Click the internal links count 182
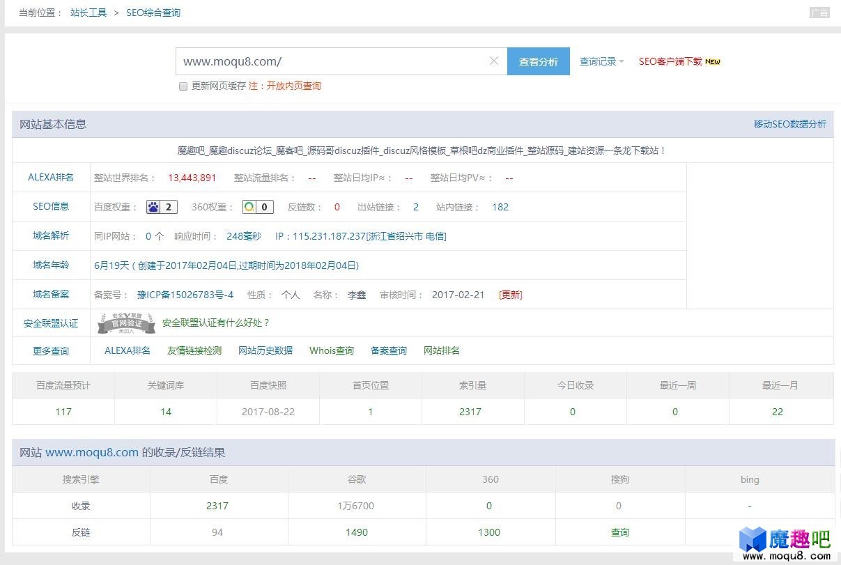 point(500,207)
